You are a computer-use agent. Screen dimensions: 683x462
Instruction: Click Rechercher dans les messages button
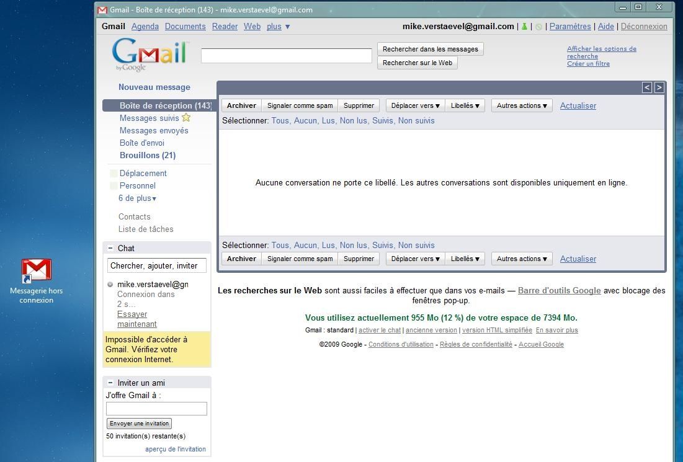(x=431, y=49)
